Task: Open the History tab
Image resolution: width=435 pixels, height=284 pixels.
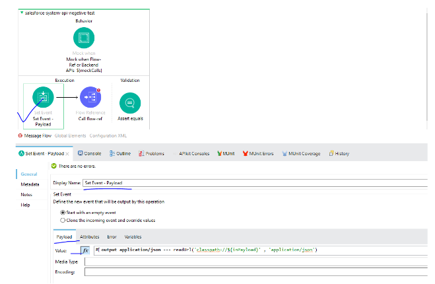Action: coord(339,153)
